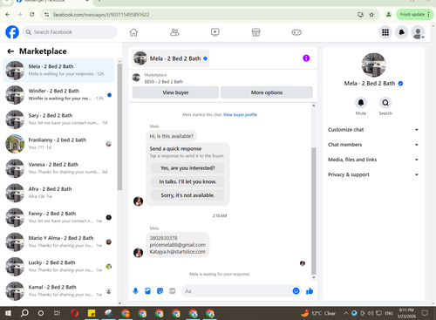Send quick reply Yes, are you interested?
Image resolution: width=436 pixels, height=320 pixels.
point(187,168)
